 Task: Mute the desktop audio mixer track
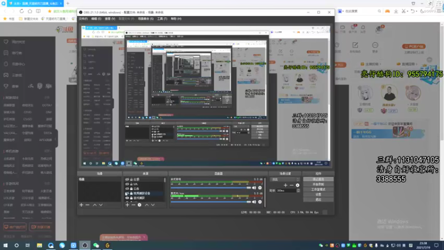pyautogui.click(x=254, y=188)
